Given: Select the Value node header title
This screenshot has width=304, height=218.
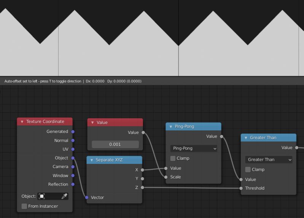Looking at the screenshot, I should pyautogui.click(x=102, y=122).
